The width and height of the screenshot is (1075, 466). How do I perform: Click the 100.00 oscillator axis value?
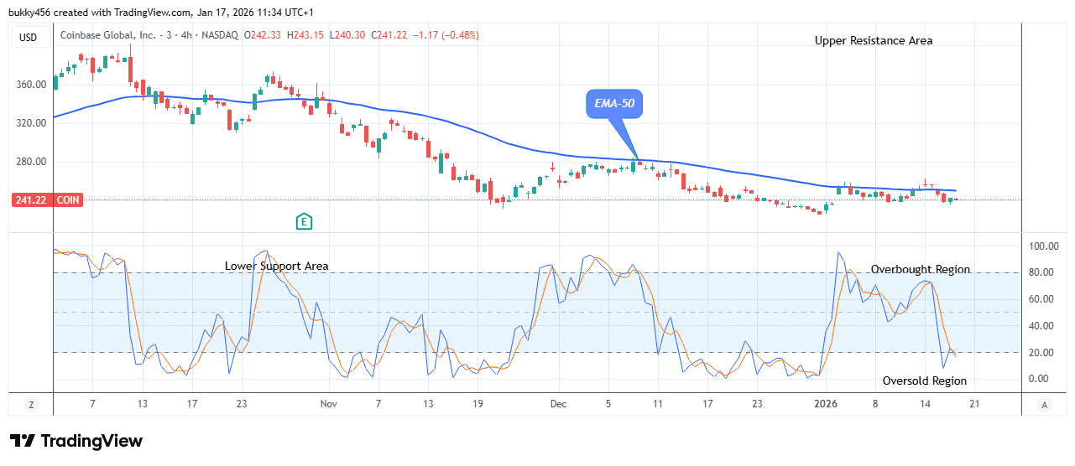(1046, 246)
